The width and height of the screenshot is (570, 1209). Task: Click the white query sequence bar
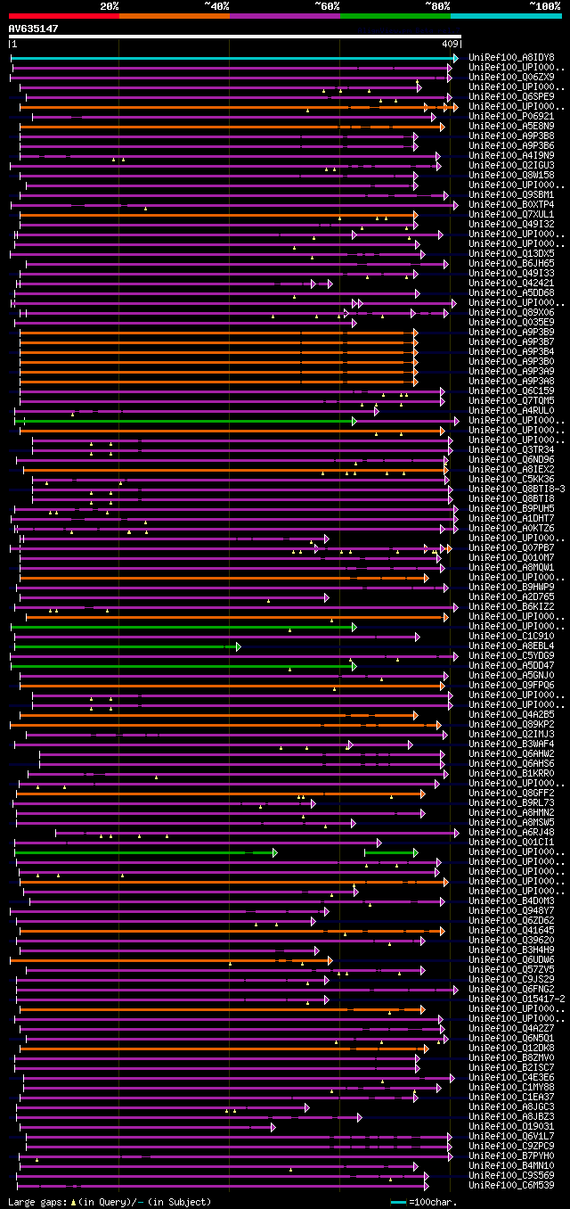point(235,37)
